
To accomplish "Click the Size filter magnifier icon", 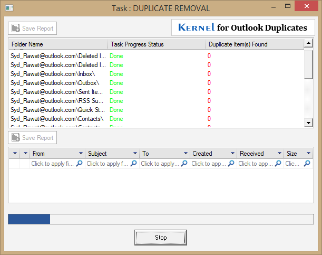I will (307, 163).
